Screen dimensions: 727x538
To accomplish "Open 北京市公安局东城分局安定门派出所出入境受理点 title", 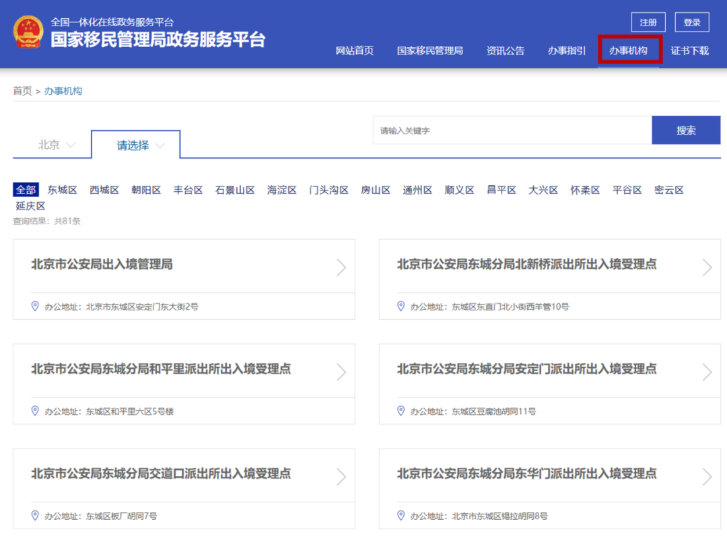I will (x=526, y=369).
